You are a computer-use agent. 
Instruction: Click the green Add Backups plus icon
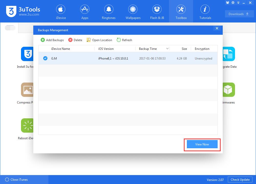(x=42, y=40)
